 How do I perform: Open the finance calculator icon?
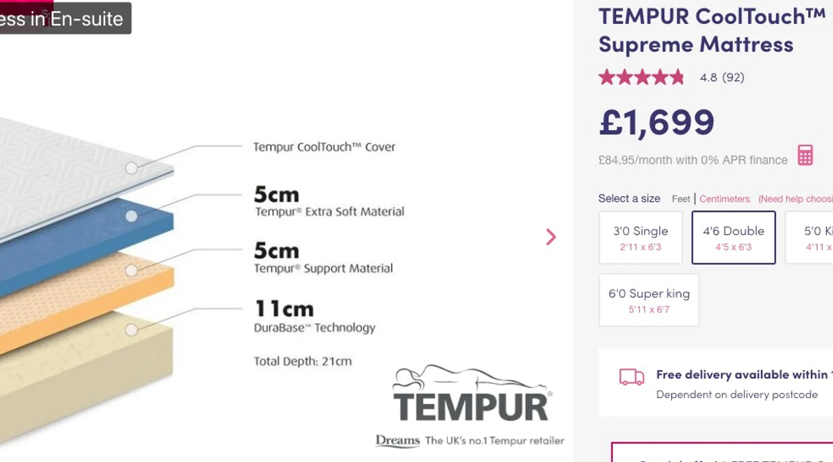(805, 155)
